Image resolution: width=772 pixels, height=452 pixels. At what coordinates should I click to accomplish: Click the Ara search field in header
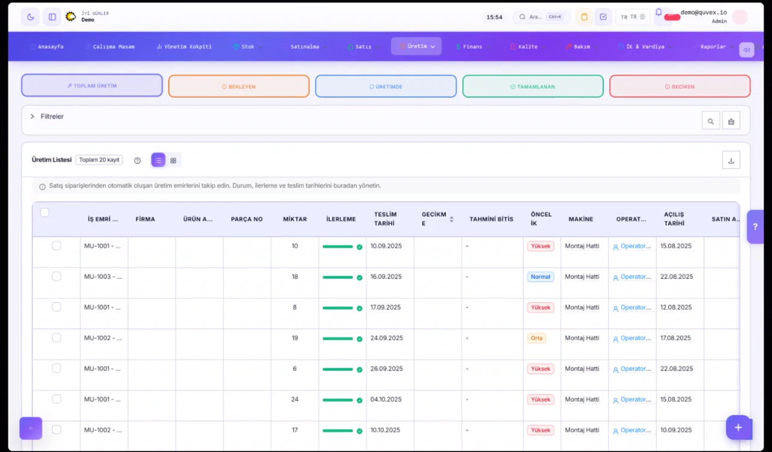tap(541, 17)
